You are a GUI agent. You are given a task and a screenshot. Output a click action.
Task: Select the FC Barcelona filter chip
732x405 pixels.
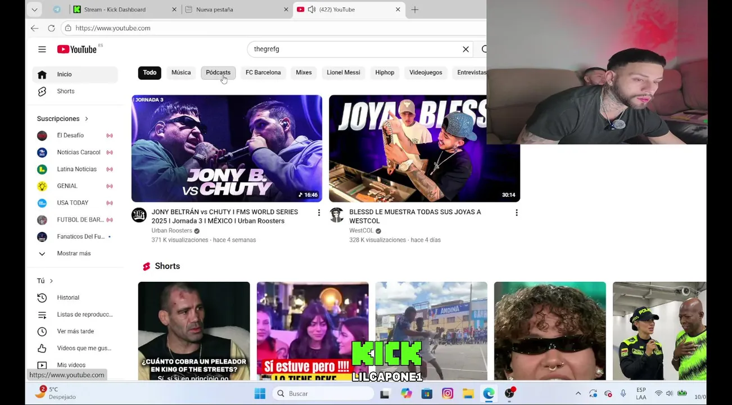[x=263, y=73]
